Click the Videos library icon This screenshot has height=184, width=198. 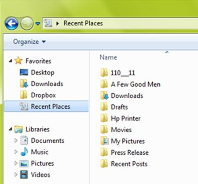(x=24, y=175)
